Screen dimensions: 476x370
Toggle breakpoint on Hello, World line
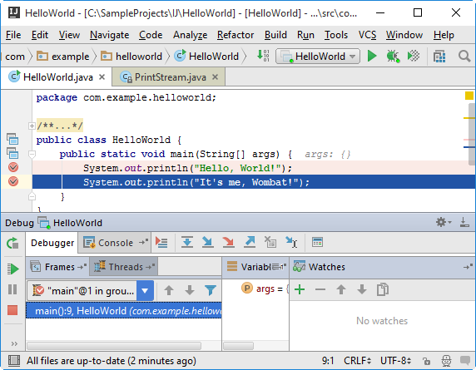click(13, 167)
